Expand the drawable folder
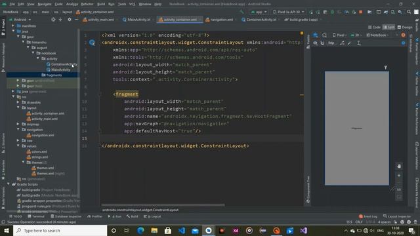The width and height of the screenshot is (420, 236). 18,102
